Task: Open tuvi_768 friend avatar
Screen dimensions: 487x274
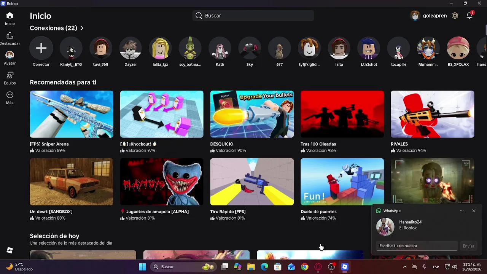Action: tap(101, 48)
